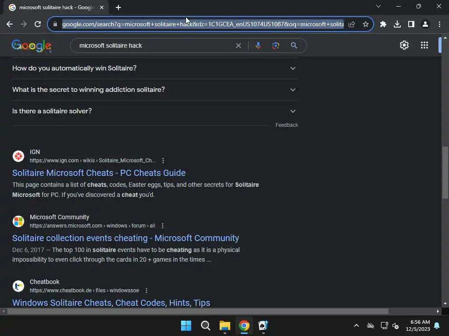Open the taskbar clock and date

click(x=418, y=325)
